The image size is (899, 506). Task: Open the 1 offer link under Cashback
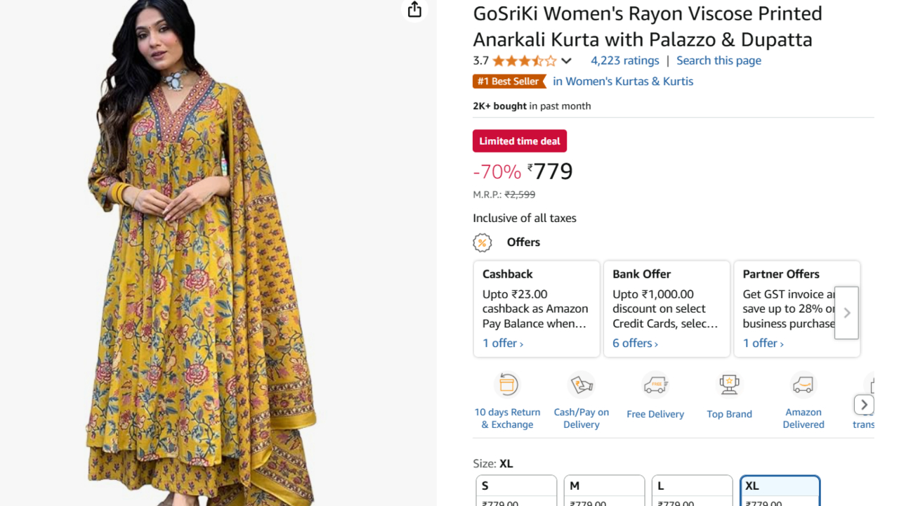tap(500, 343)
